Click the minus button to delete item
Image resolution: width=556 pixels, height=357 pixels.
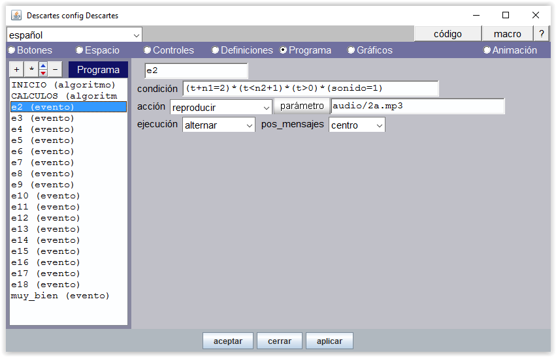(56, 69)
